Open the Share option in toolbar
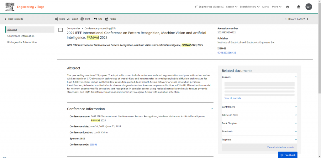Viewport: 321px width, 158px height. click(x=60, y=19)
